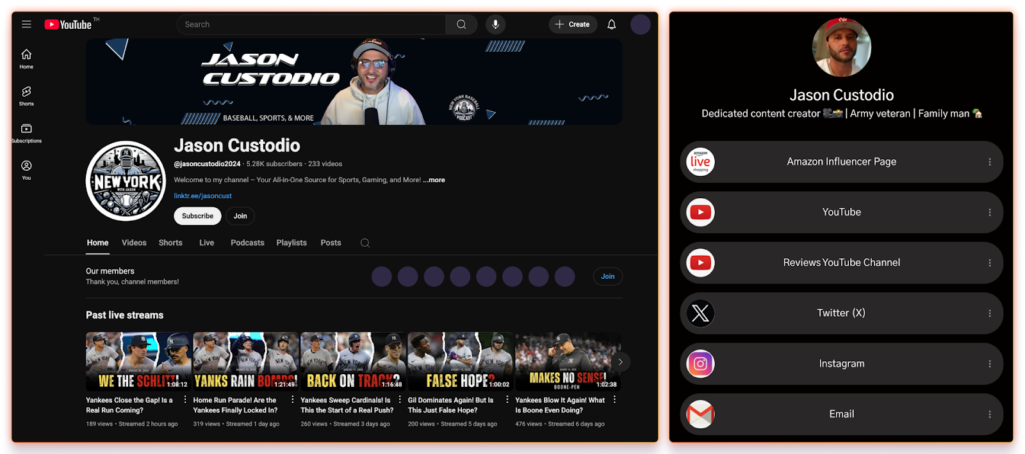Click the Jason Custodio channel banner

[x=354, y=82]
